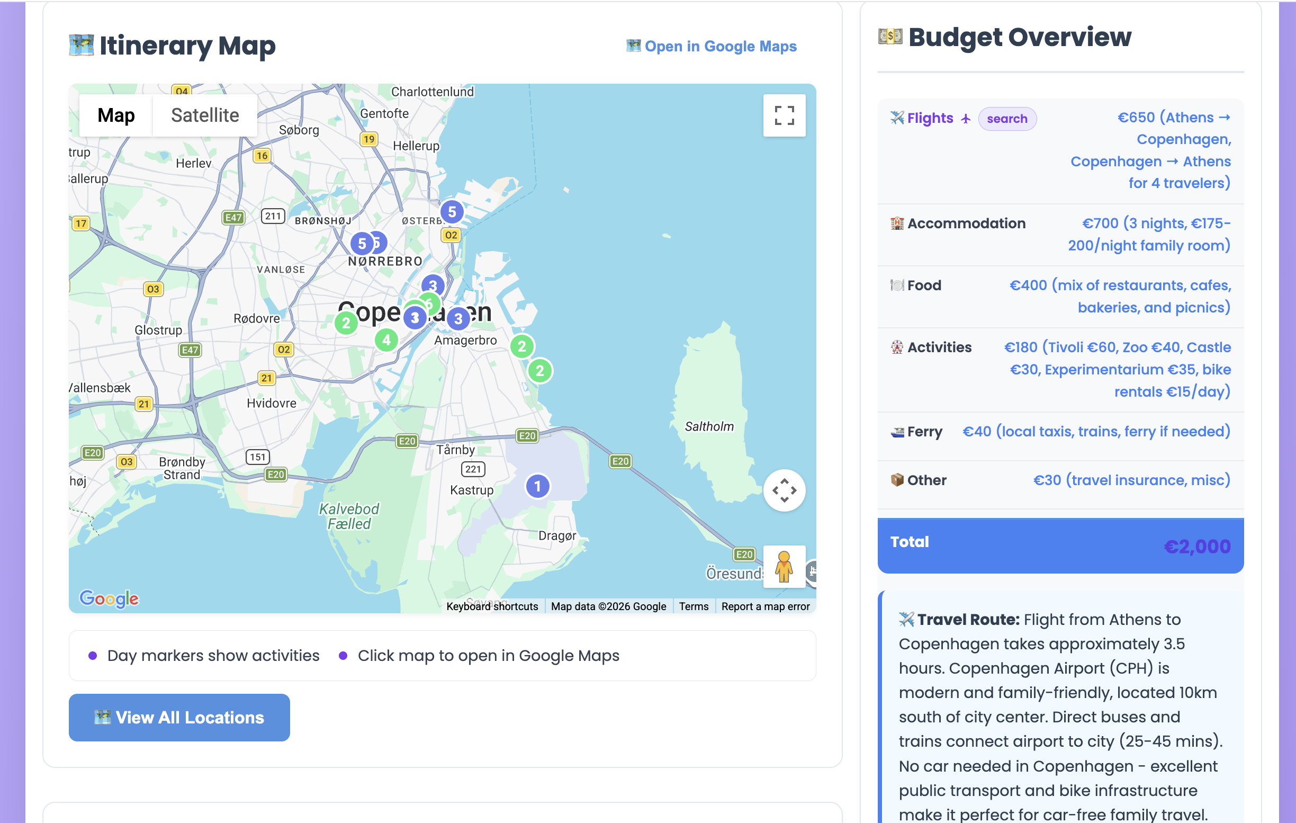Click the Itinerary Map heading icon
The width and height of the screenshot is (1296, 823).
tap(82, 45)
